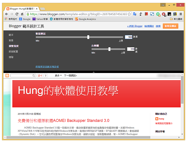Click the orange Blogger logo in navbar

point(7,76)
